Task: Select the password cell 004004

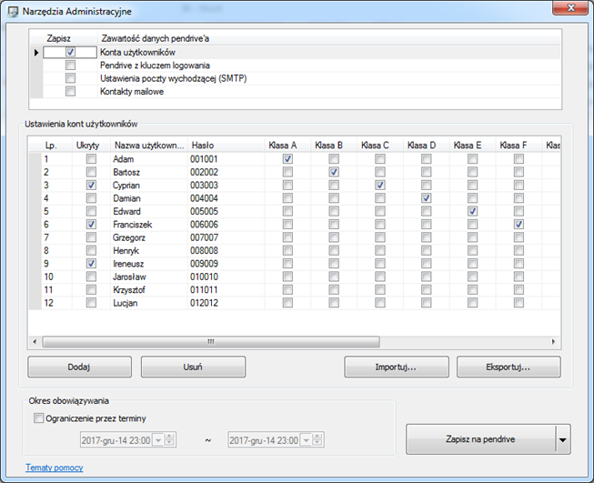Action: pos(227,198)
